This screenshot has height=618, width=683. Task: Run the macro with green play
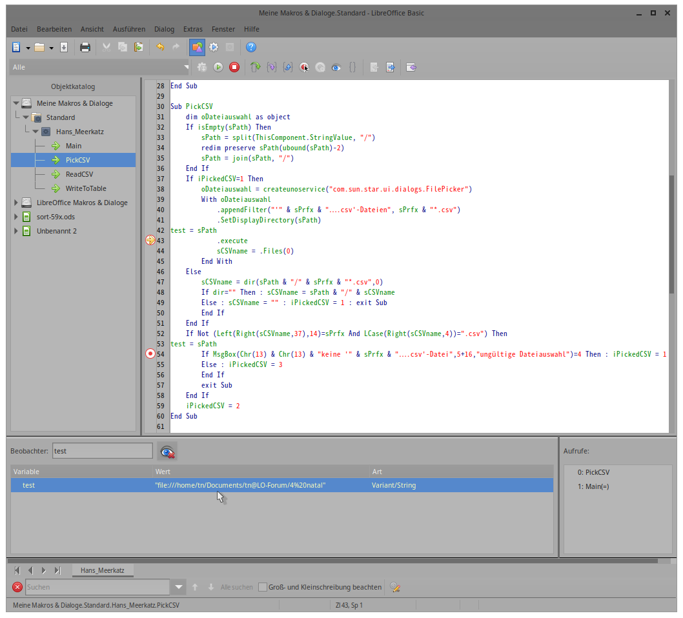pyautogui.click(x=218, y=67)
